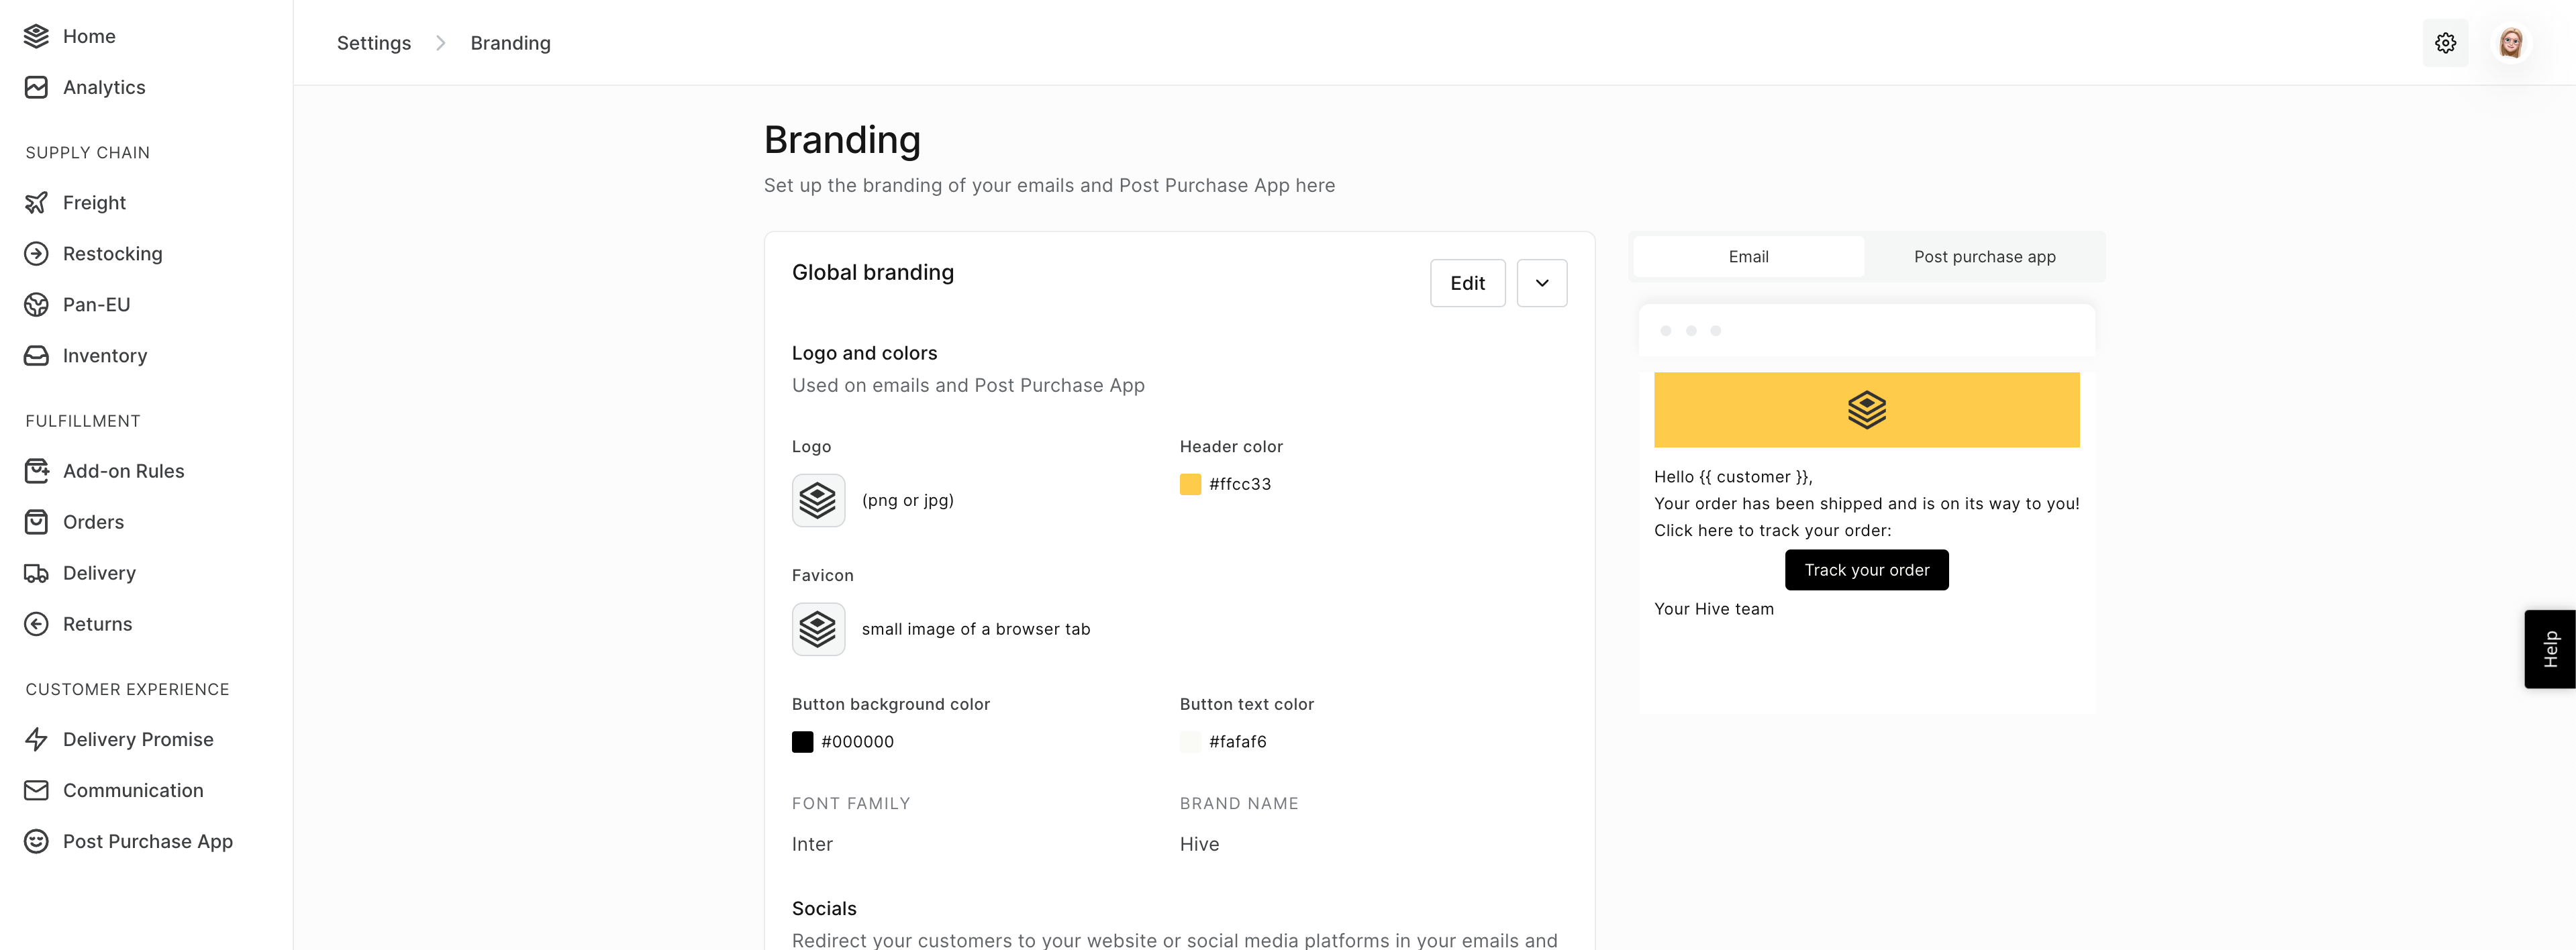Click the Restocking arrow-circle icon
Image resolution: width=2576 pixels, height=950 pixels.
36,254
